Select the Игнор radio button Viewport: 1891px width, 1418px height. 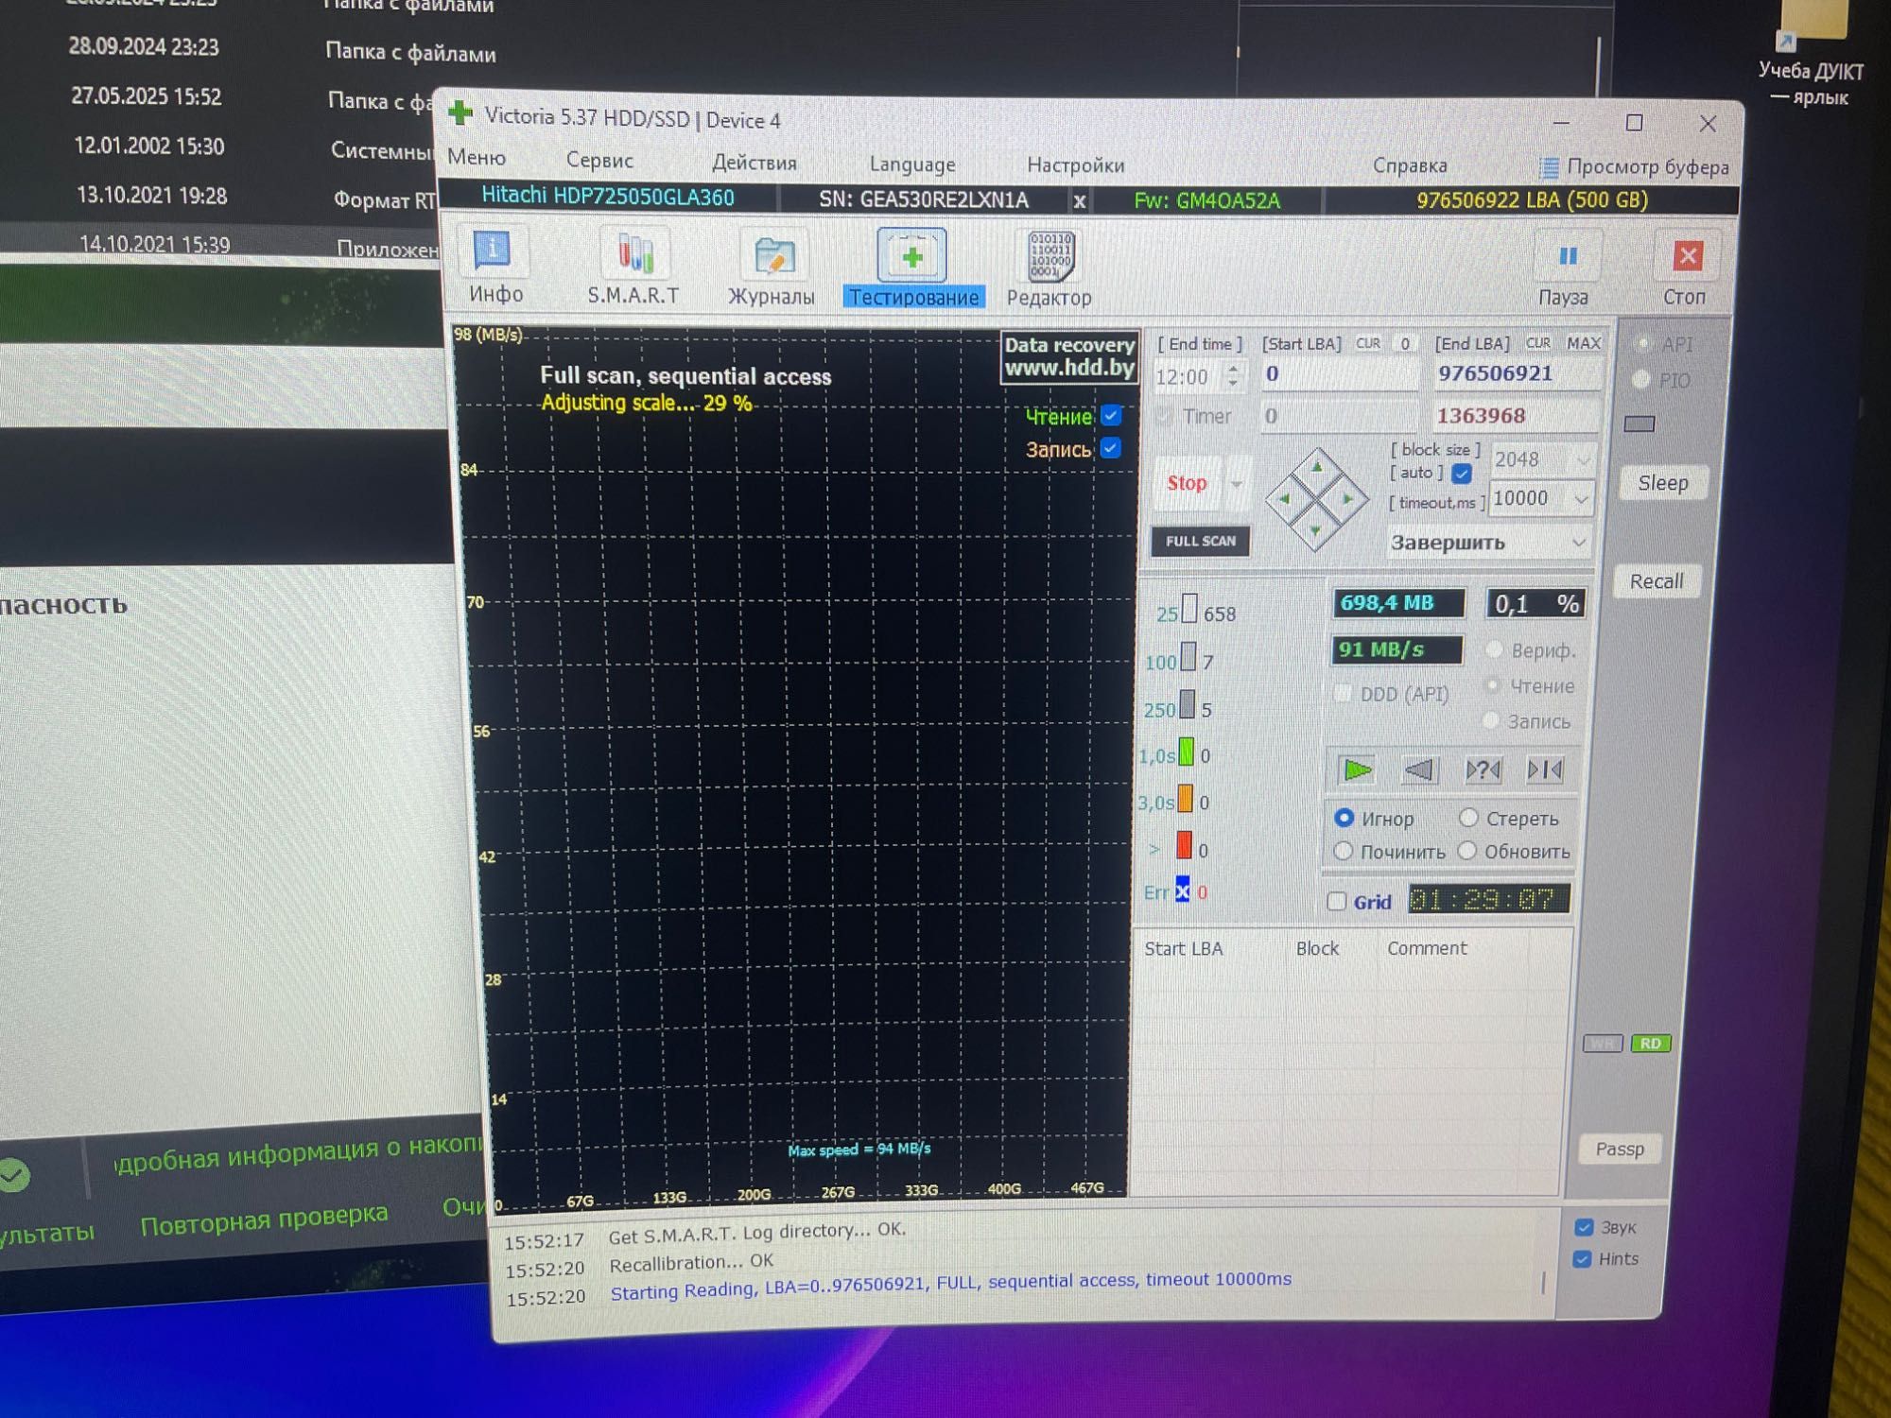[1344, 817]
